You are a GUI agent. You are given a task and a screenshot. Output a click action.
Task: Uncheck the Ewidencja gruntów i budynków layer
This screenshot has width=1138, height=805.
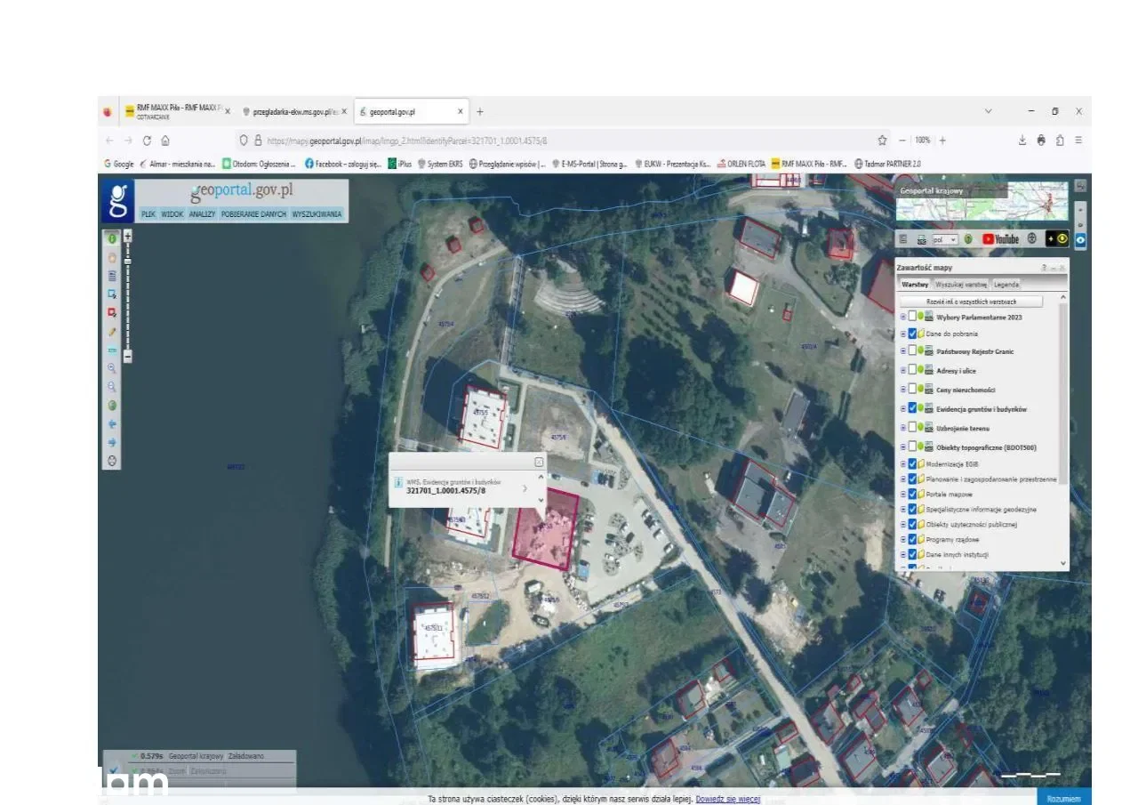[x=912, y=408]
